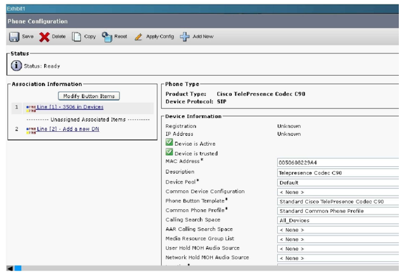Click the Save floppy disk icon
The height and width of the screenshot is (274, 404).
pos(14,37)
